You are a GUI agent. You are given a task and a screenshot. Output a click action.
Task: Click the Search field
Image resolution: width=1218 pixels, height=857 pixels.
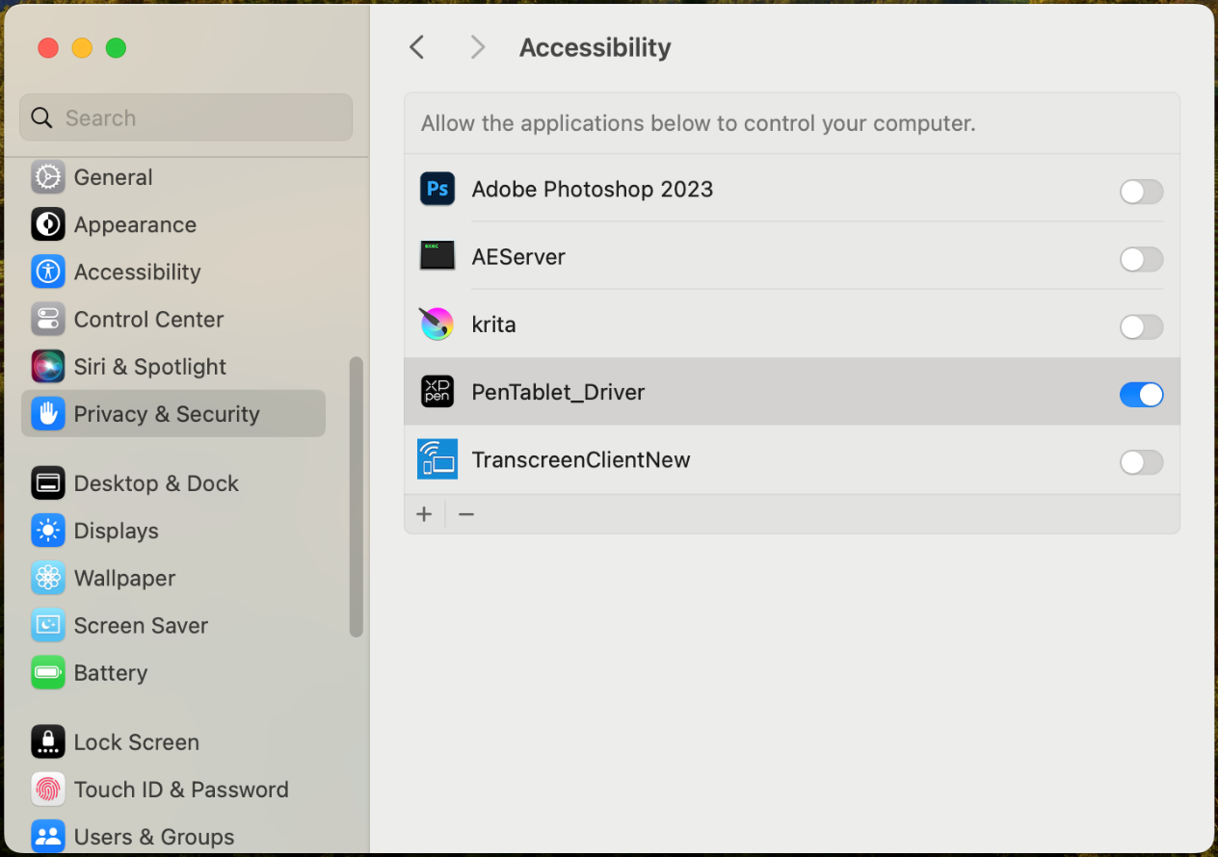pyautogui.click(x=186, y=117)
